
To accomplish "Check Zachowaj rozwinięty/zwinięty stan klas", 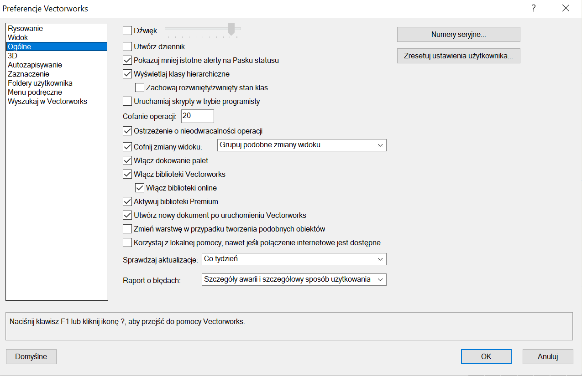I will click(x=140, y=87).
